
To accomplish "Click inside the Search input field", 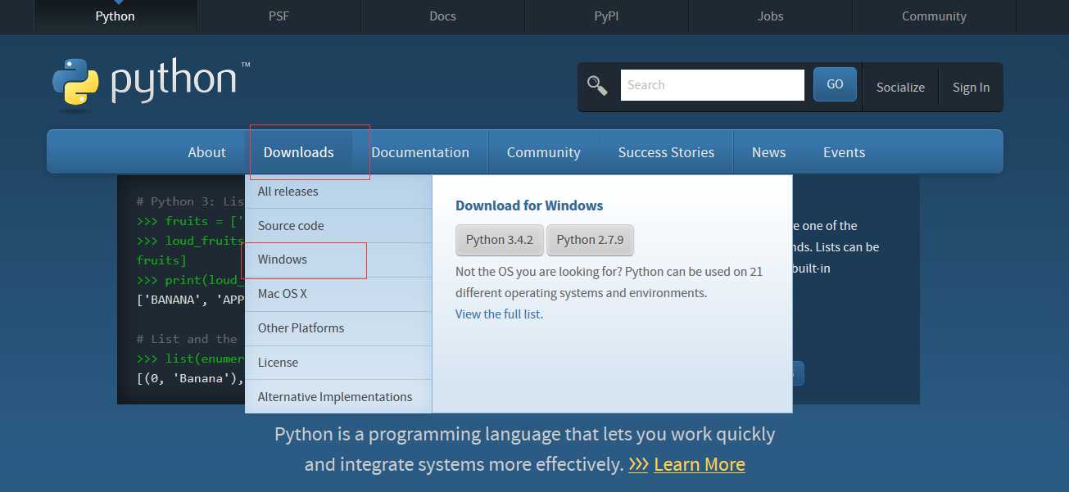I will pyautogui.click(x=713, y=85).
